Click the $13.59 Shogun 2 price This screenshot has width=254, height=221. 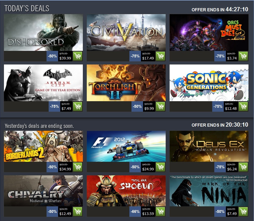coord(148,214)
